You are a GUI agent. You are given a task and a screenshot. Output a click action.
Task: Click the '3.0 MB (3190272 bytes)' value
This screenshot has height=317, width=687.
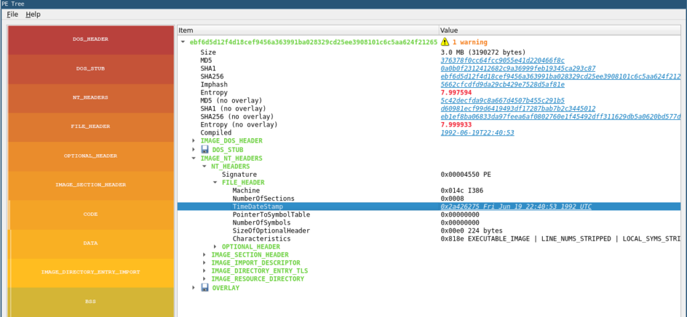[483, 52]
